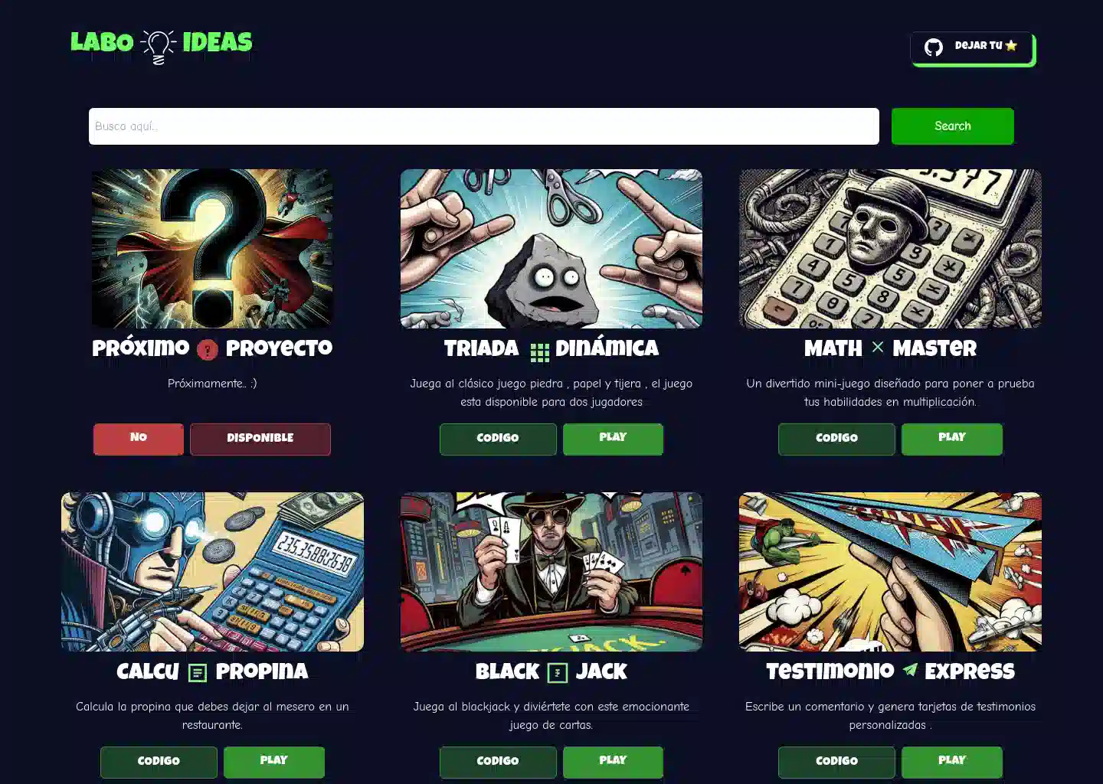
Task: Select the Black Jack dealer thumbnail
Action: 551,572
